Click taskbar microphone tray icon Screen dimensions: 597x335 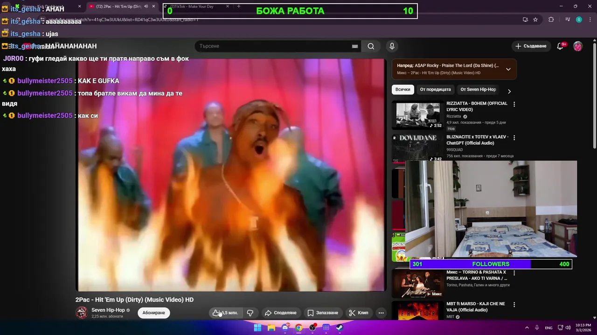pos(537,328)
